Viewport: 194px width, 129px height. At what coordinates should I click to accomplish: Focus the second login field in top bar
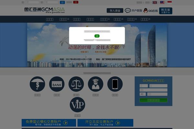51,2
